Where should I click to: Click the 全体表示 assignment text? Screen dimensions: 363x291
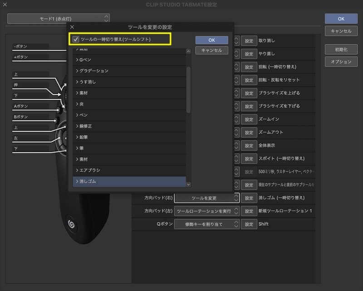point(267,145)
